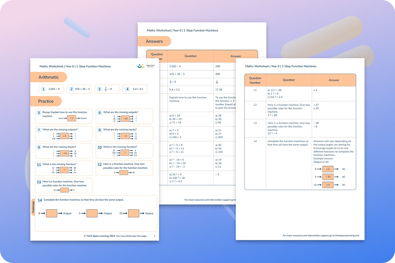Image resolution: width=395 pixels, height=263 pixels.
Task: Click the + 19 function machine box
Action: point(125,119)
